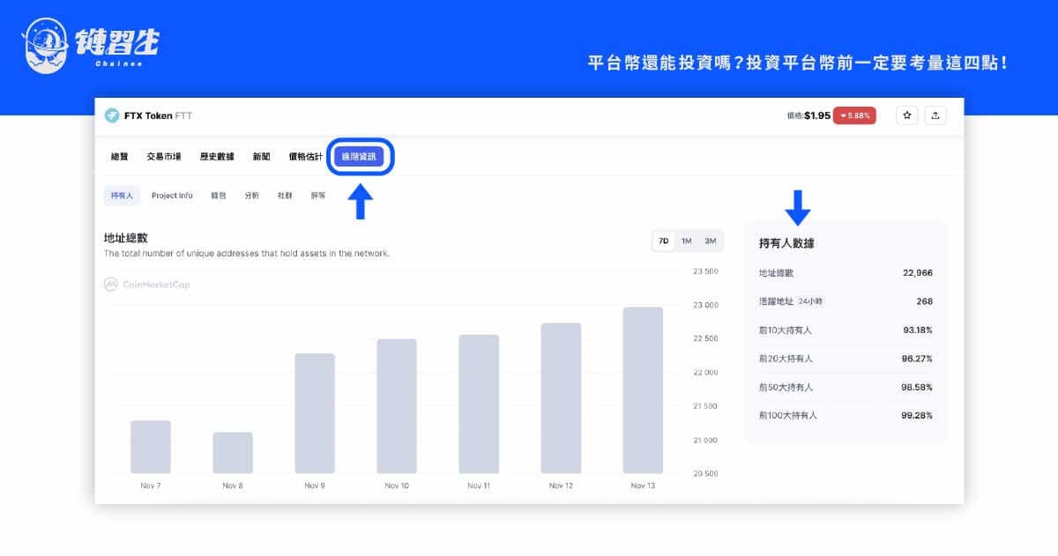The height and width of the screenshot is (556, 1058).
Task: View the 價格估計 tab
Action: (305, 157)
